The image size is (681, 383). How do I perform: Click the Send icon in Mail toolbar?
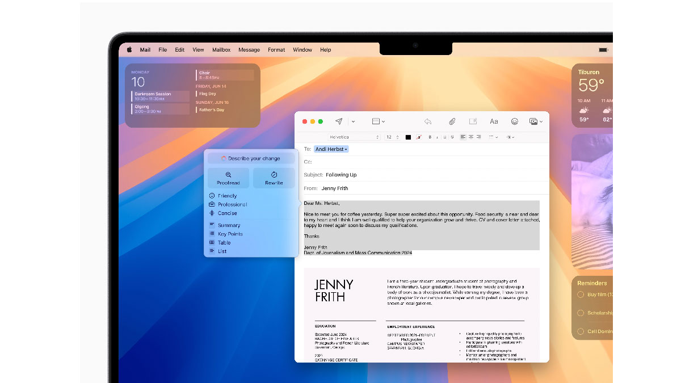338,121
